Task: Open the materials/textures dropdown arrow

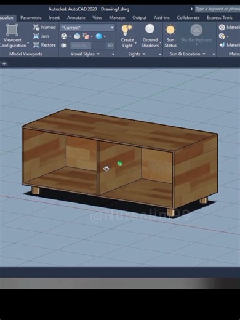Action: 228,37
